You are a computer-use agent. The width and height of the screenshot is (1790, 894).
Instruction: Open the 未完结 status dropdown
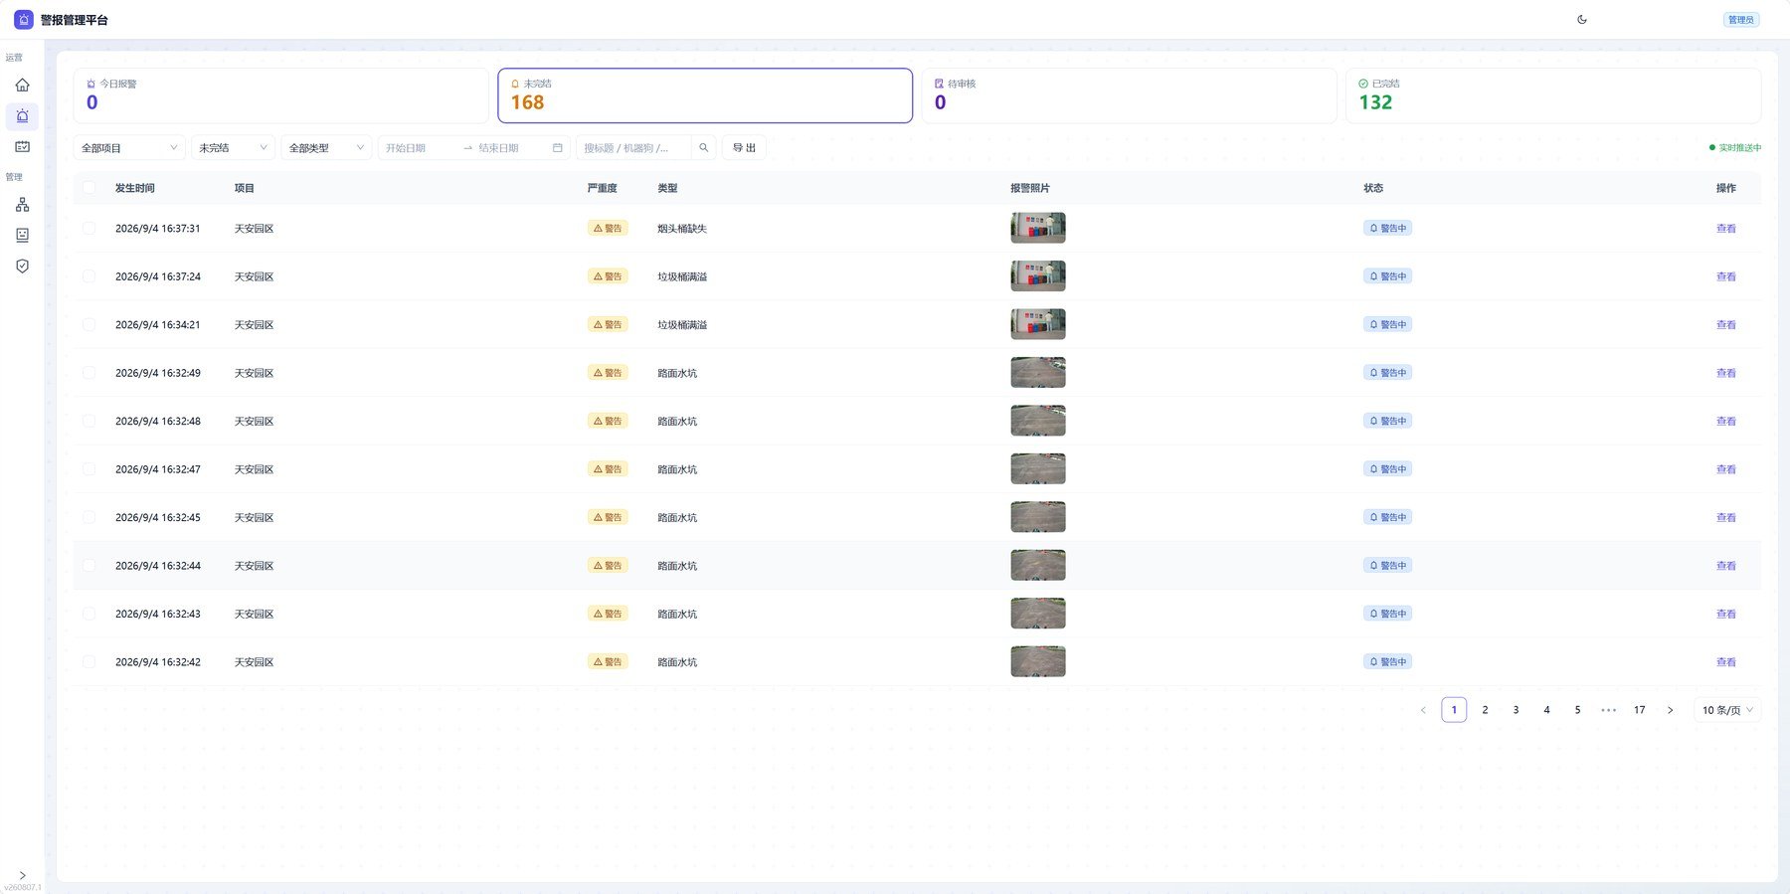pyautogui.click(x=233, y=148)
